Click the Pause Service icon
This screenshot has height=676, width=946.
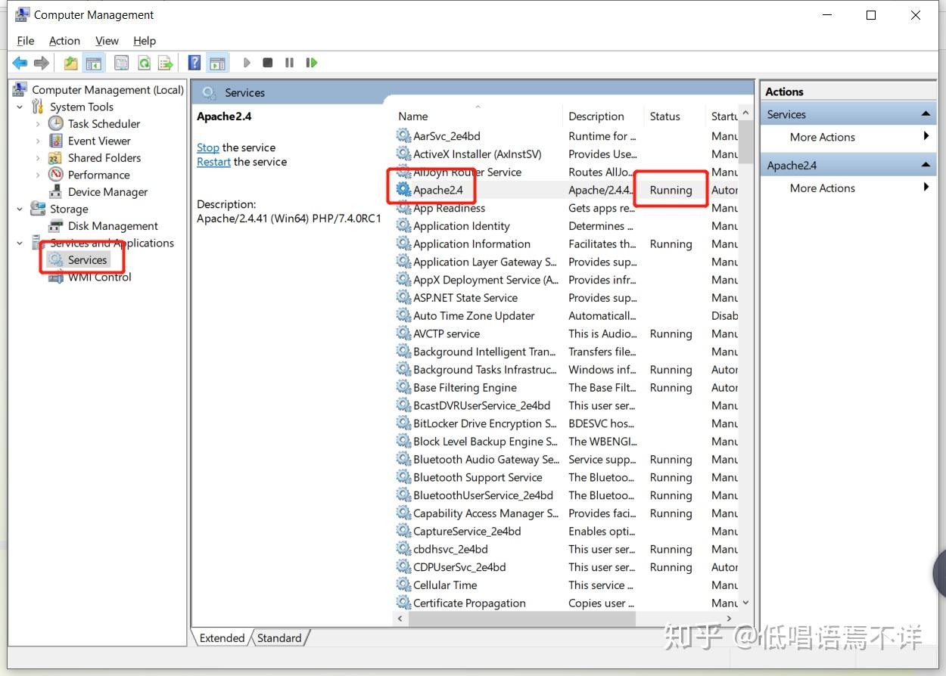(x=289, y=62)
